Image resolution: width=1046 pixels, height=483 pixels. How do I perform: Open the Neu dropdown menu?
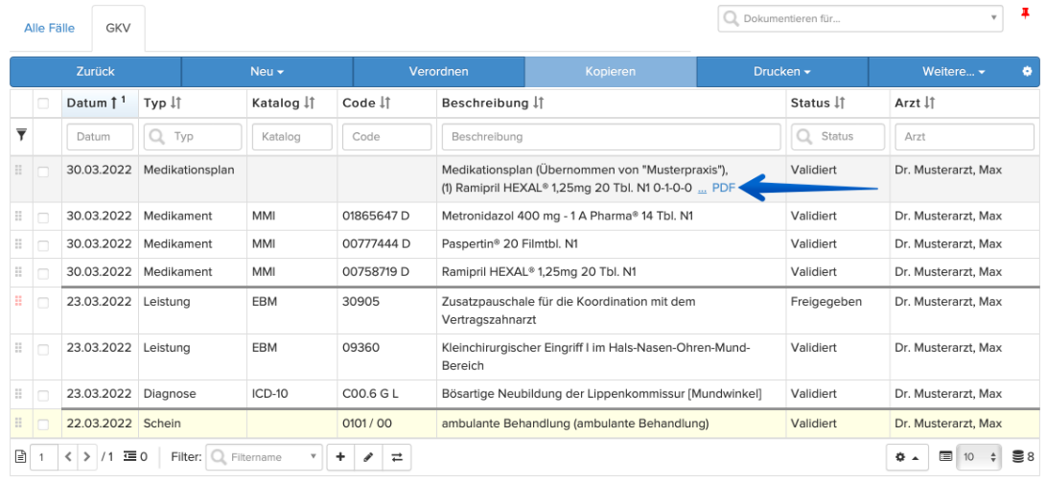click(x=267, y=71)
